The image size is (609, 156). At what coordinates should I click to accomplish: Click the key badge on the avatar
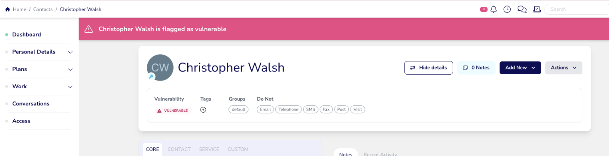point(151,76)
